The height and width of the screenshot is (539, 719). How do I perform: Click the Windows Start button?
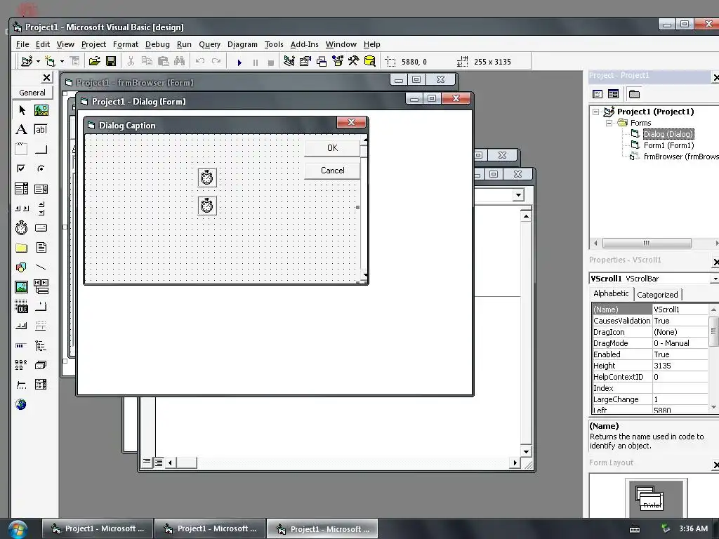click(x=18, y=529)
